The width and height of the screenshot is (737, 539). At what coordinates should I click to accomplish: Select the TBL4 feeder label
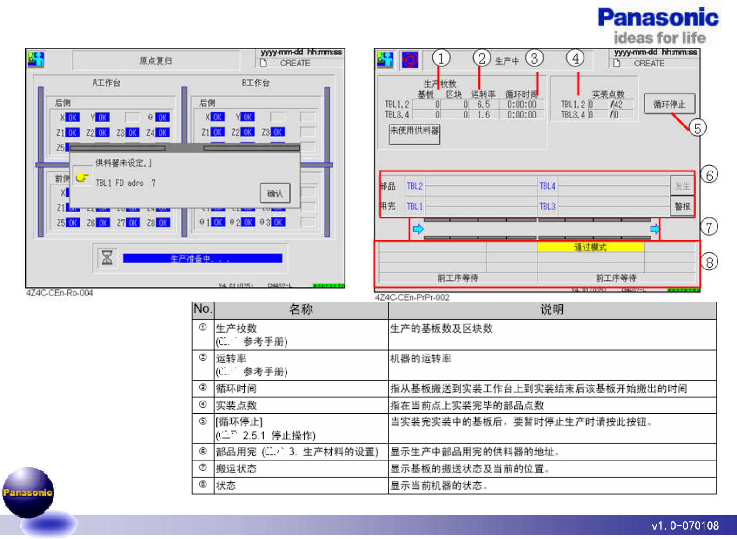[547, 186]
